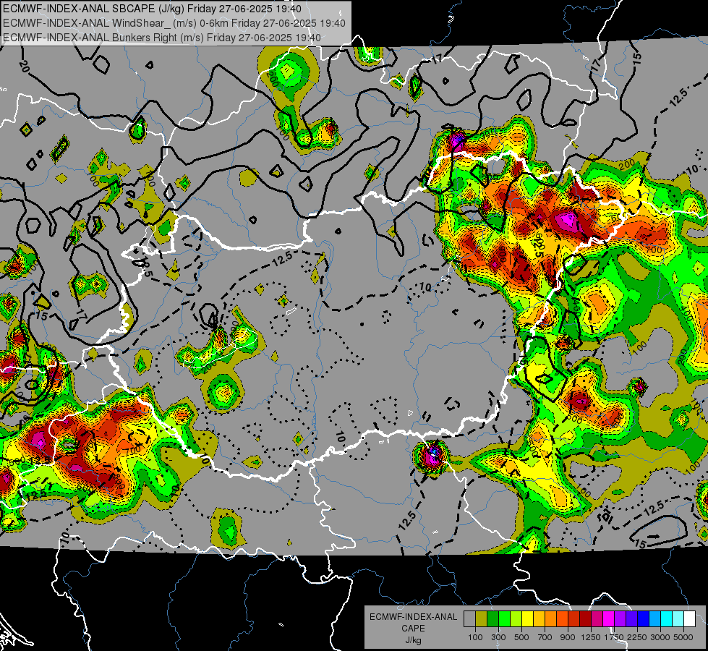The image size is (708, 651).
Task: Click the pale cyan legend swatch
Action: pos(678,619)
